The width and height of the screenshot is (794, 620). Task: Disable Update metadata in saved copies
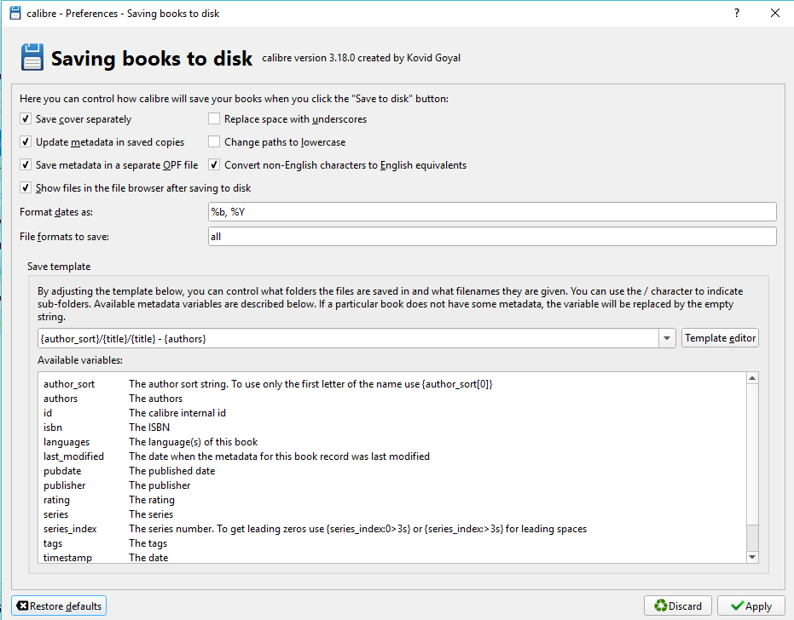tap(26, 142)
